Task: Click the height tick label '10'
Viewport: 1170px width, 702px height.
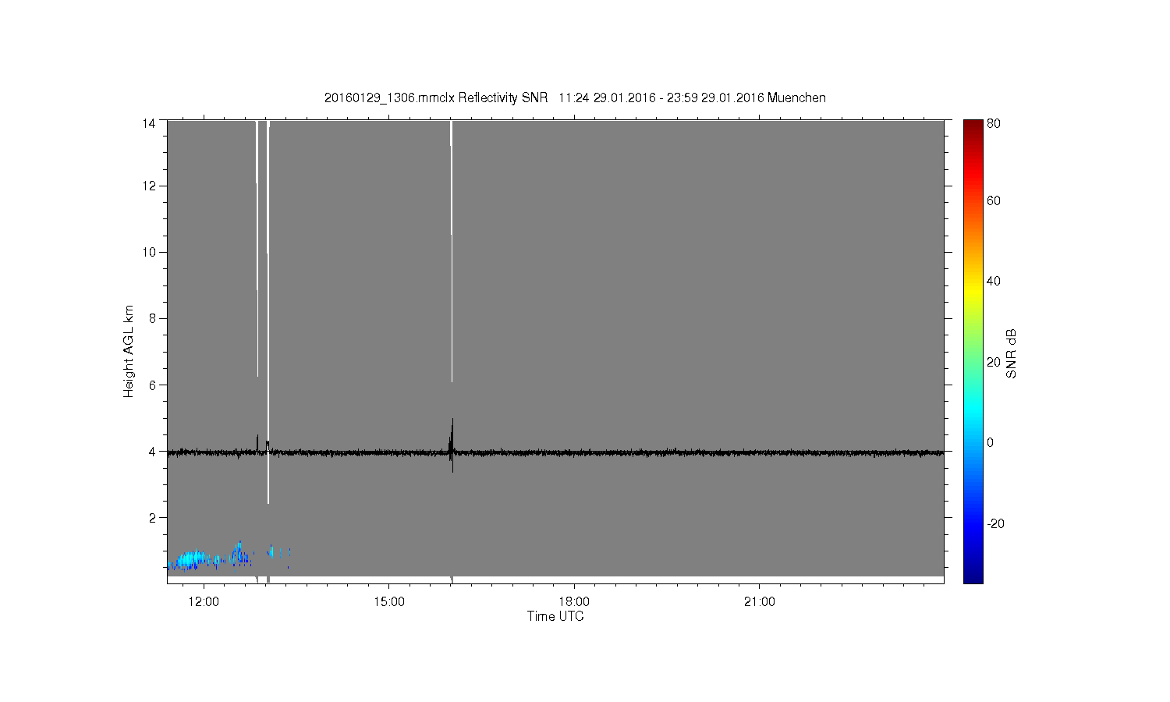Action: (x=149, y=252)
